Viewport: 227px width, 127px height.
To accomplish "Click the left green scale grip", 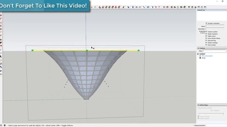I will (x=33, y=50).
